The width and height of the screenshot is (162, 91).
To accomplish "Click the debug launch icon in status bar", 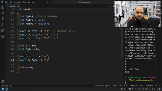I will click(11, 86).
